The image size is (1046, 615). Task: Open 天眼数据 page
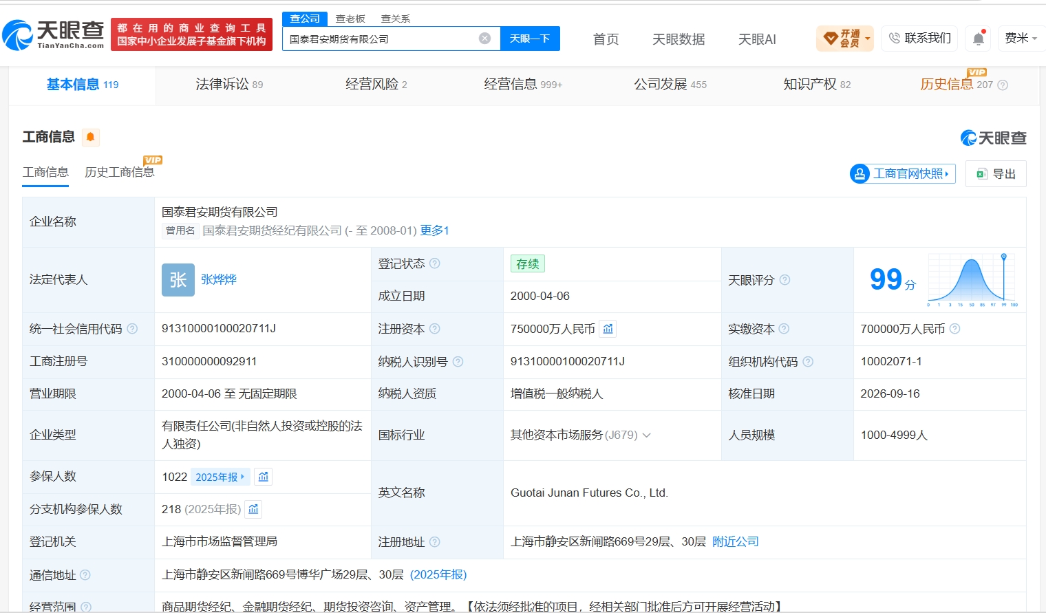coord(679,39)
